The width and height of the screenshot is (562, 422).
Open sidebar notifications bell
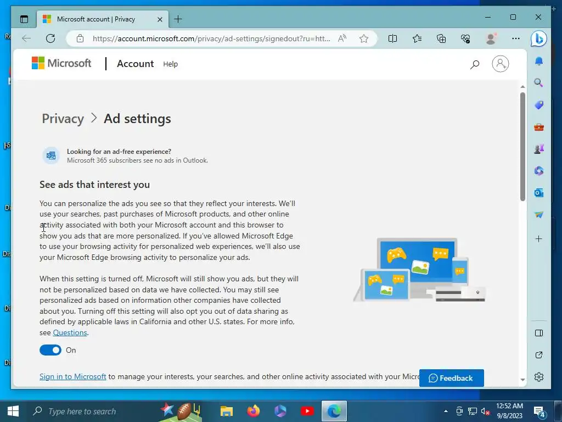539,61
